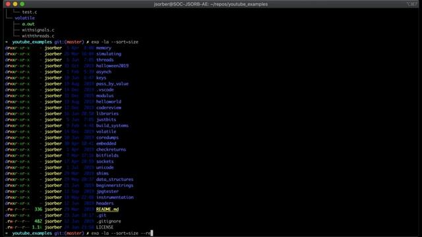Click the underlined README.md file name

tap(107, 209)
